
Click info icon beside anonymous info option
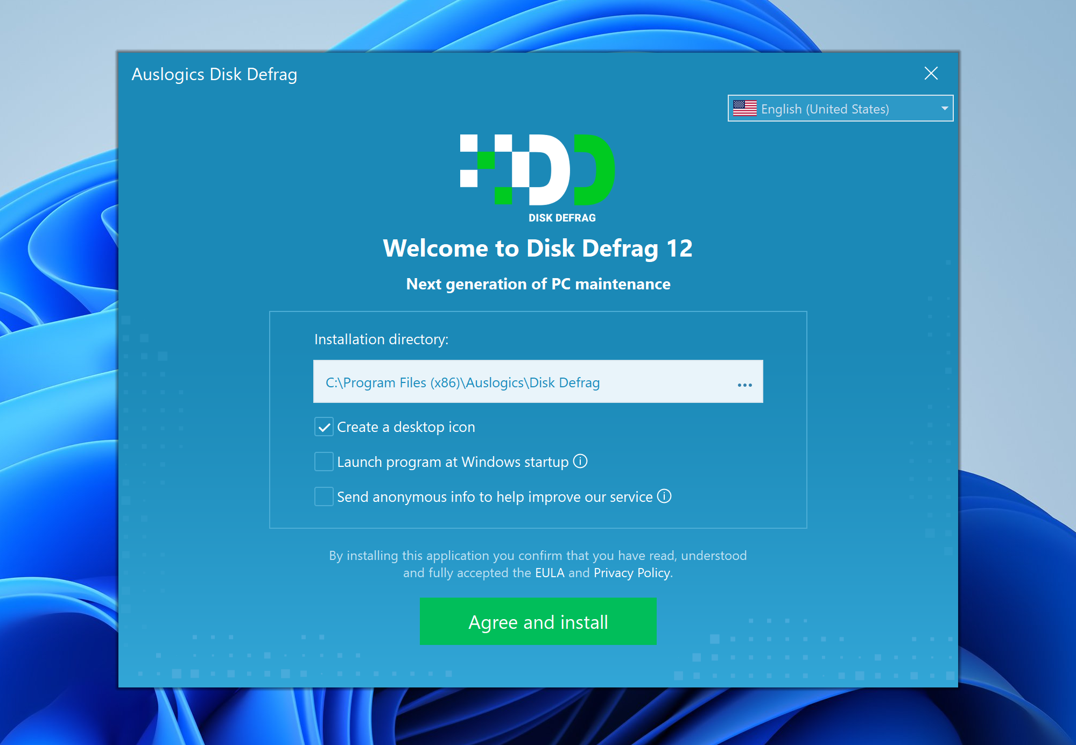pyautogui.click(x=665, y=496)
